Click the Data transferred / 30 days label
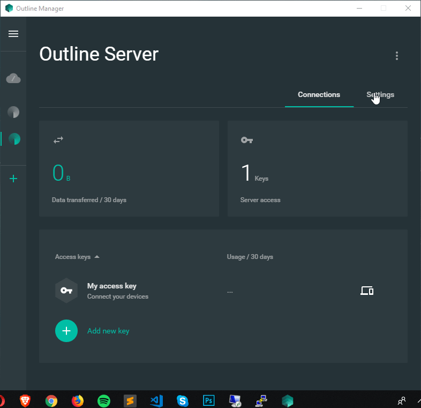The width and height of the screenshot is (421, 408). [x=89, y=200]
